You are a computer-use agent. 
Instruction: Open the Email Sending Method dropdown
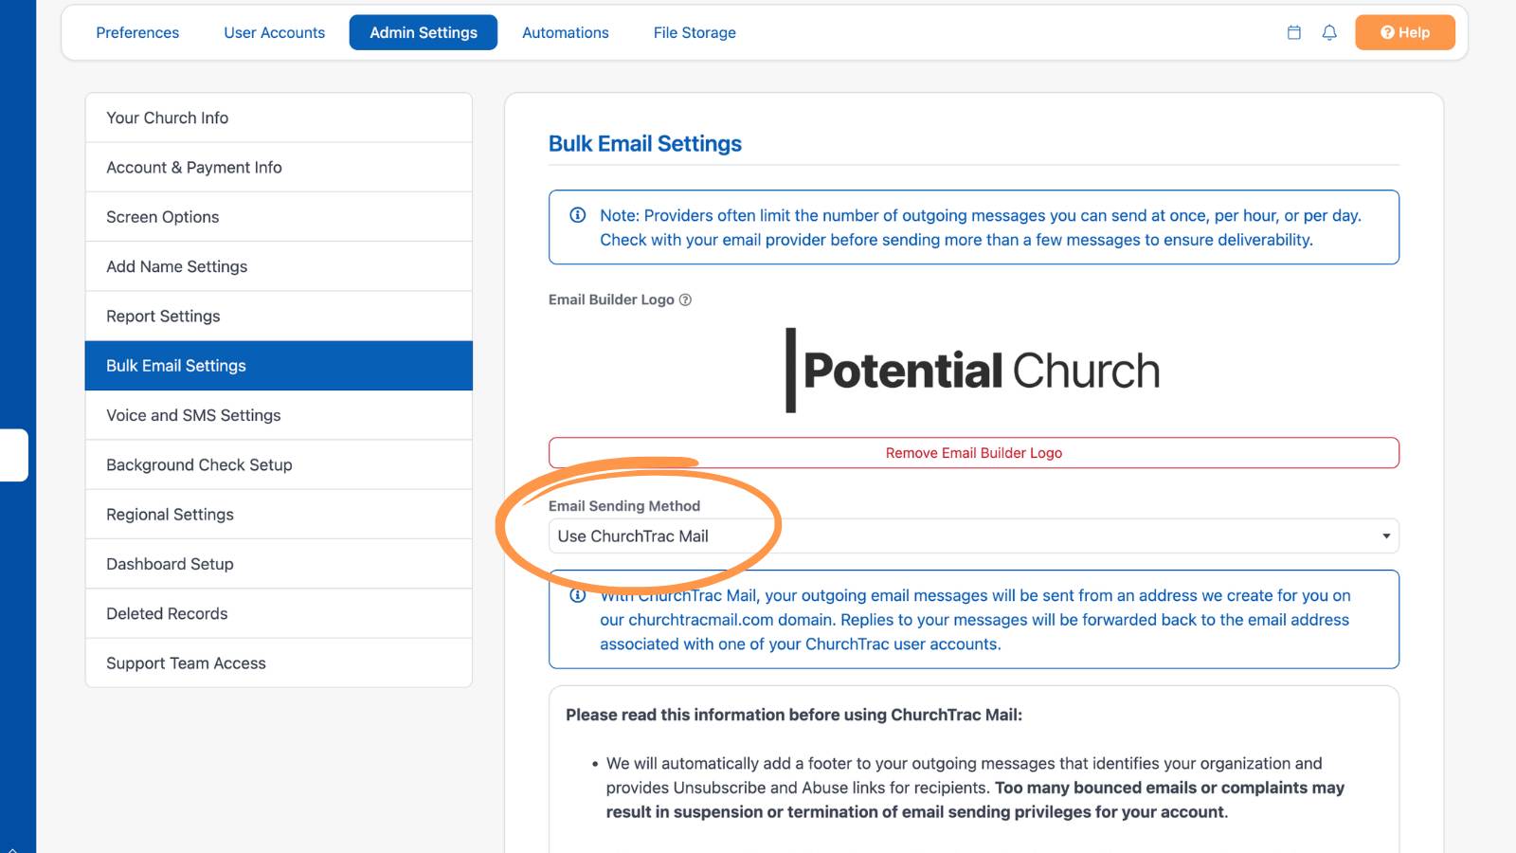(x=973, y=535)
